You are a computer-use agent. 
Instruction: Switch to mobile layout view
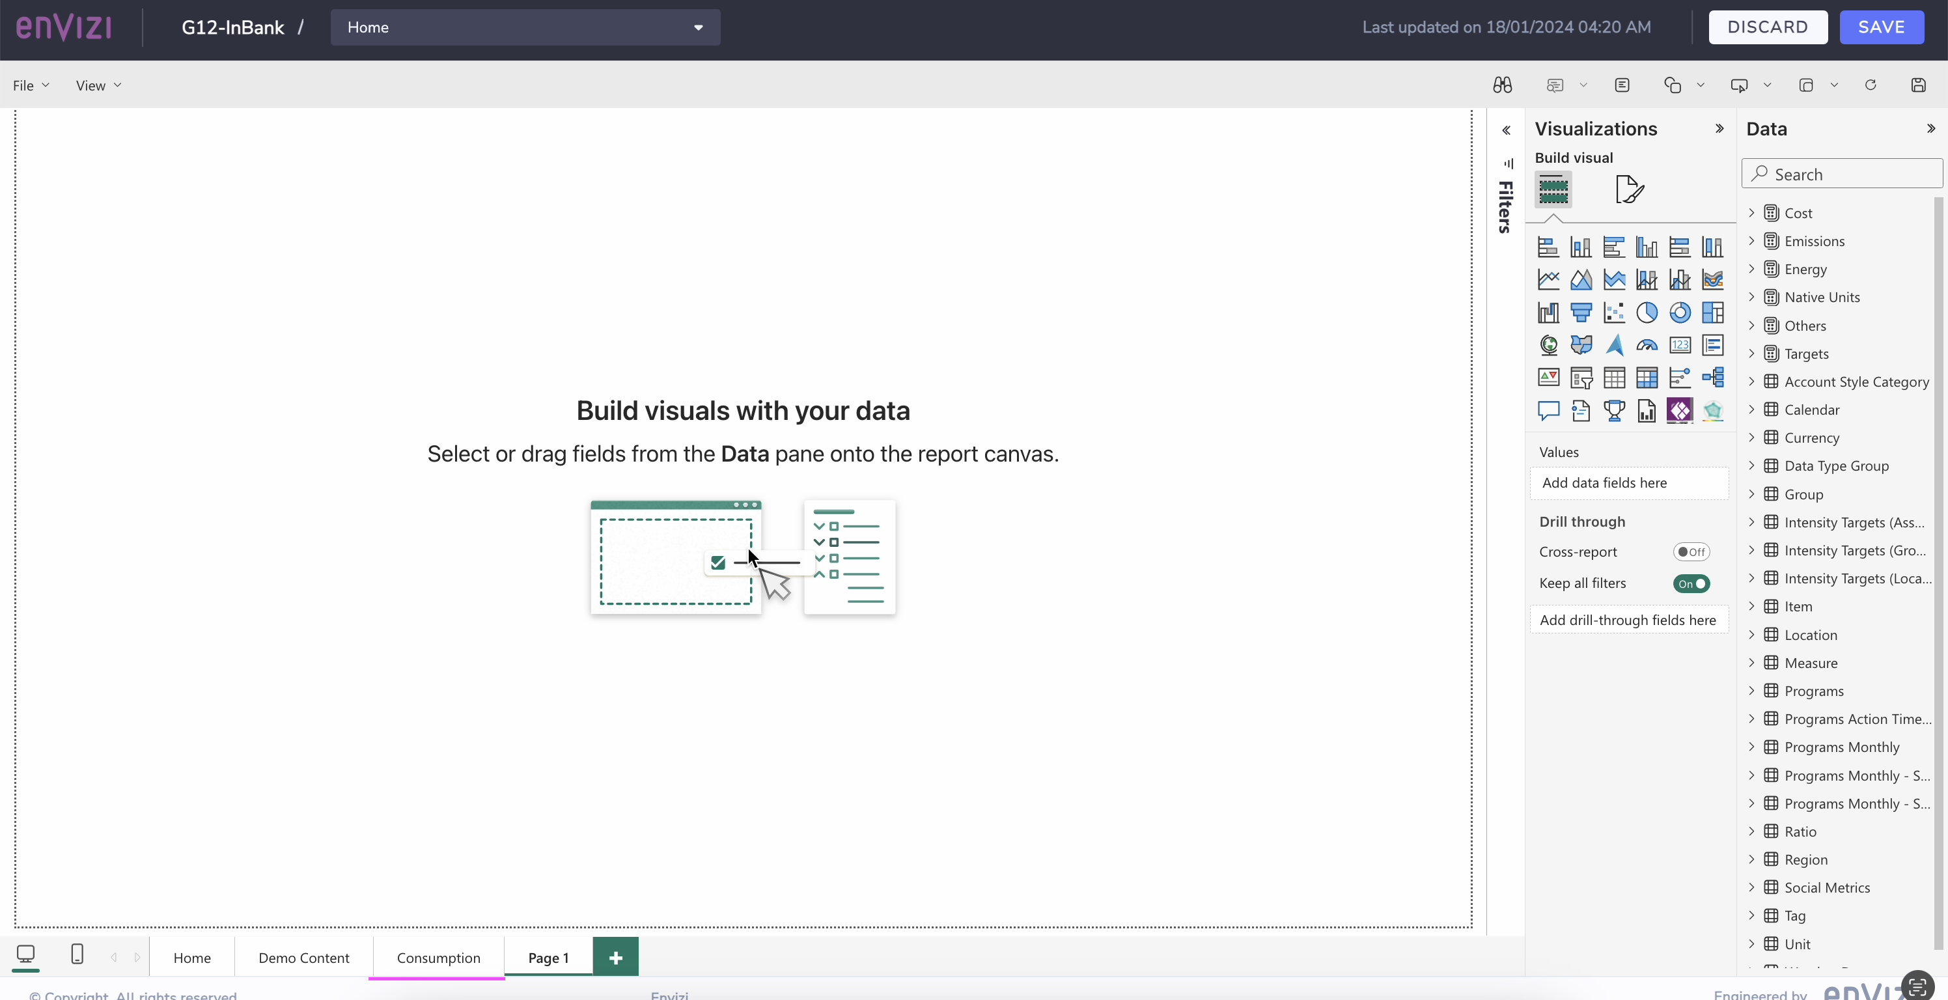[77, 954]
